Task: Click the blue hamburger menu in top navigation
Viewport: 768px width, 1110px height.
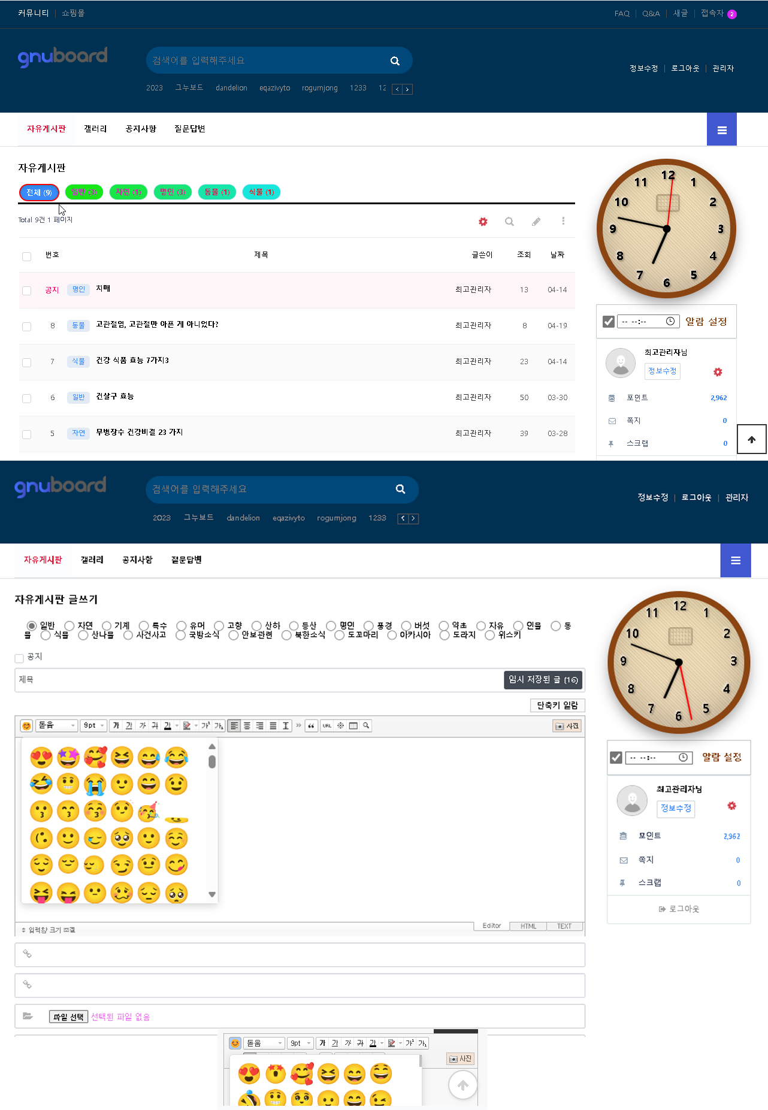Action: [x=721, y=130]
